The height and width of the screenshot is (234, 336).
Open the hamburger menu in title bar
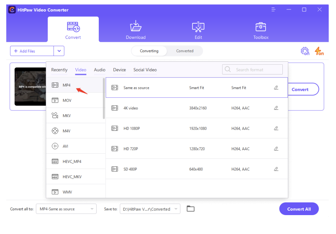point(273,9)
